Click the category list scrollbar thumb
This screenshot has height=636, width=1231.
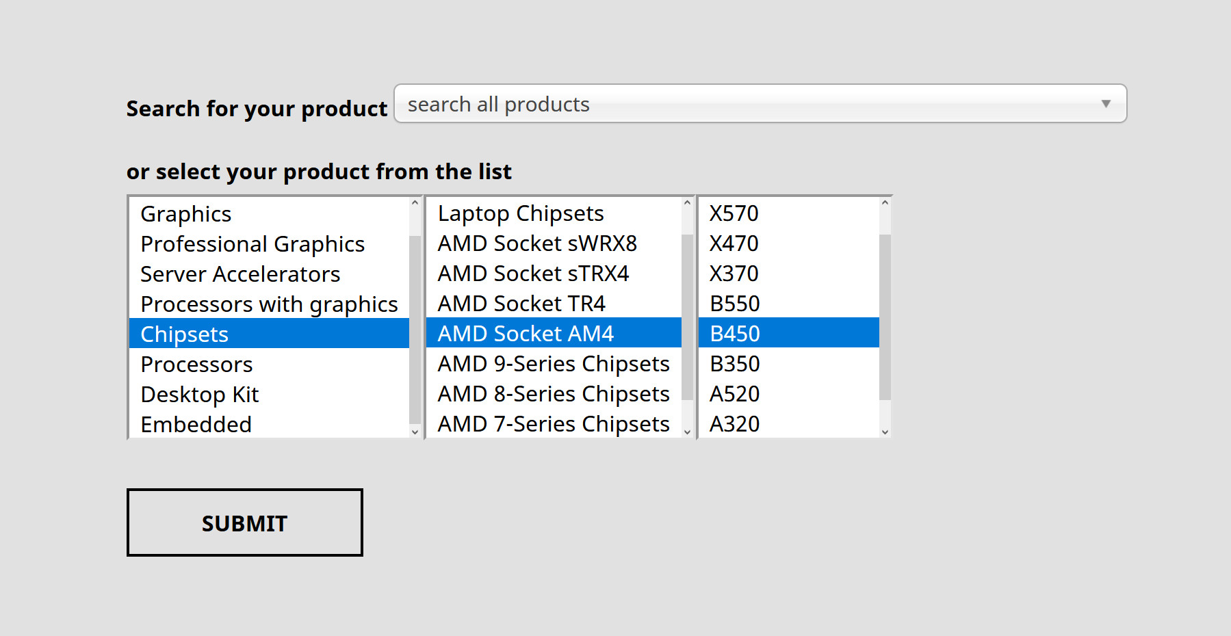point(415,330)
